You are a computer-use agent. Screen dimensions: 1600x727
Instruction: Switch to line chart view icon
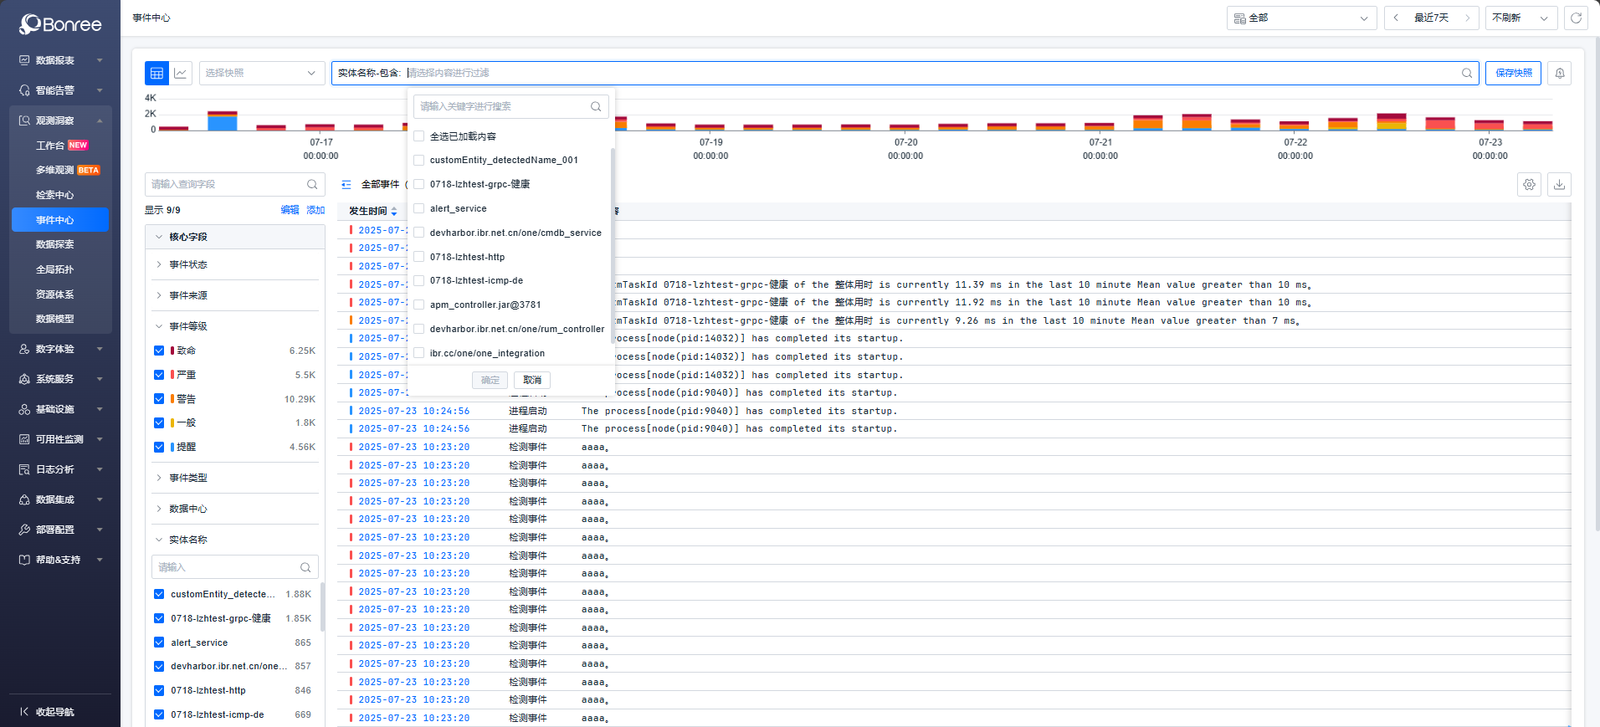[x=181, y=74]
